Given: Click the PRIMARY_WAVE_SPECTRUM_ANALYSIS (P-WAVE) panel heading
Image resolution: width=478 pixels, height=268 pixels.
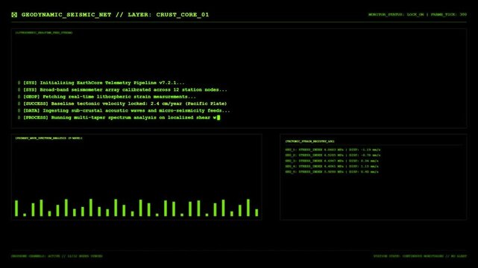Looking at the screenshot, I should [48, 138].
